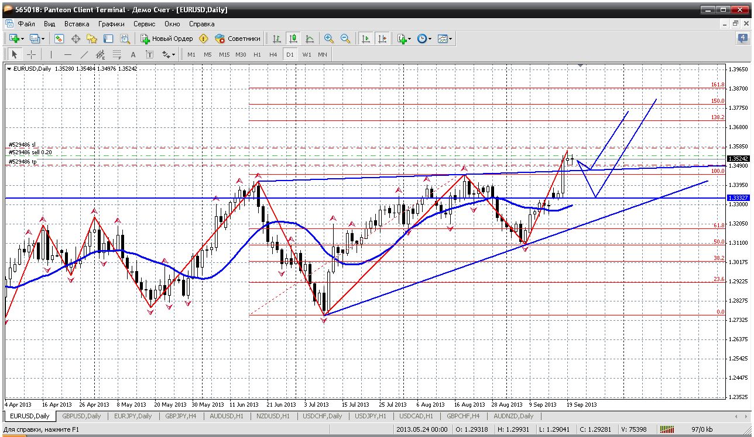The image size is (754, 437).
Task: Open the Data Window crosshair icon
Action: [x=76, y=39]
